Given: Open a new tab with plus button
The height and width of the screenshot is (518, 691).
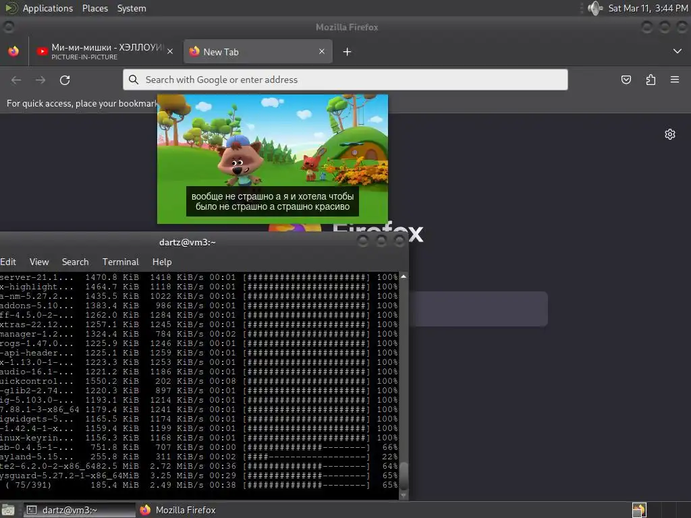Looking at the screenshot, I should [x=348, y=52].
